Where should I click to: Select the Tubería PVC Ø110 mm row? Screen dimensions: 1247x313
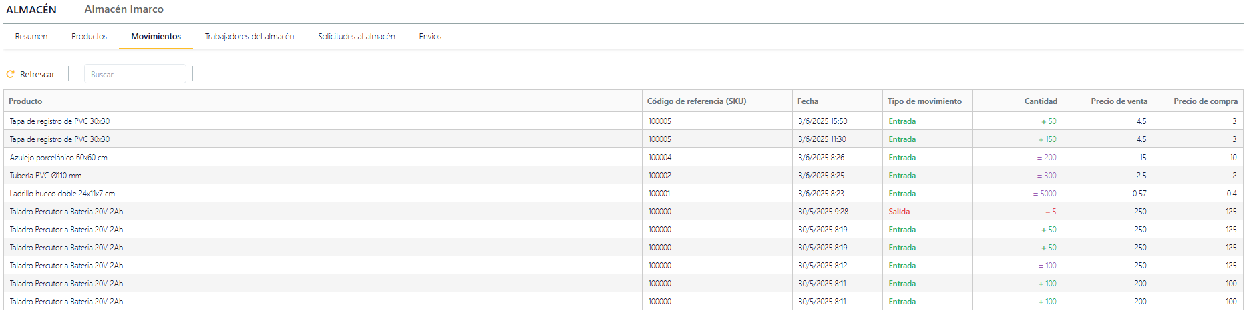46,176
